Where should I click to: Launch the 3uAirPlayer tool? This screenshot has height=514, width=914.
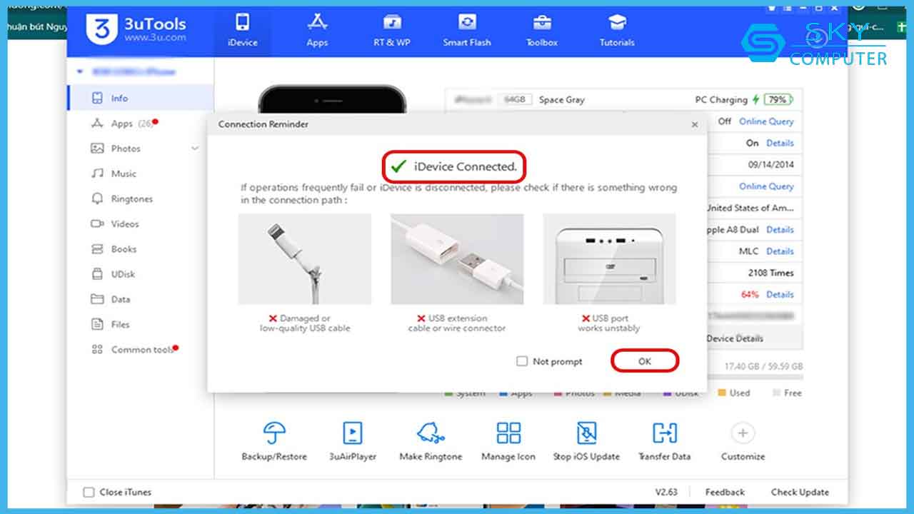(352, 433)
